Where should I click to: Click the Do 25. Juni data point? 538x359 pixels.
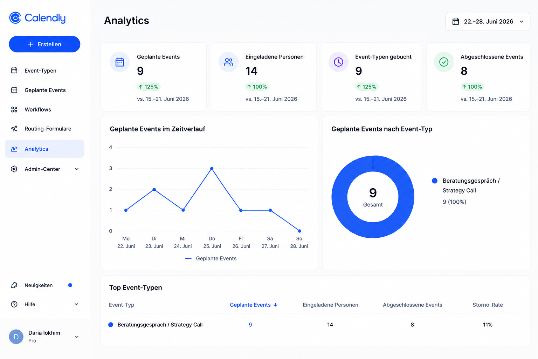[212, 169]
